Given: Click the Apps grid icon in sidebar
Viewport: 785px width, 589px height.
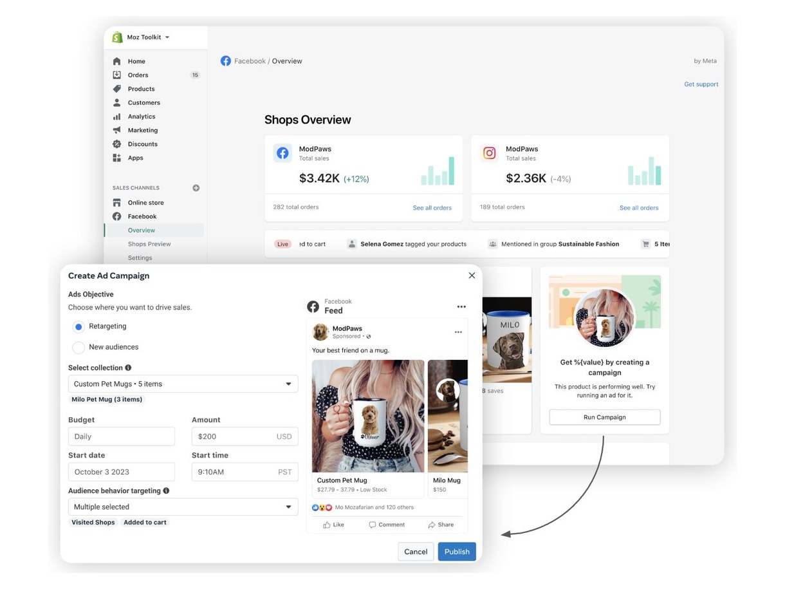Looking at the screenshot, I should coord(116,158).
